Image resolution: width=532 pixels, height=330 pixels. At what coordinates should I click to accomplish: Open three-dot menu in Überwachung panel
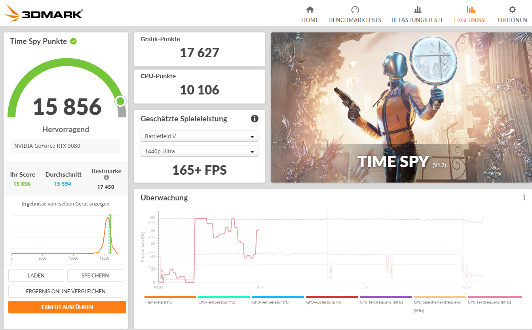coord(524,198)
